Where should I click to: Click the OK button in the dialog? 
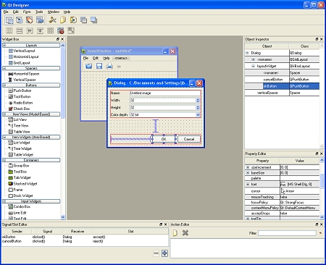(x=164, y=139)
